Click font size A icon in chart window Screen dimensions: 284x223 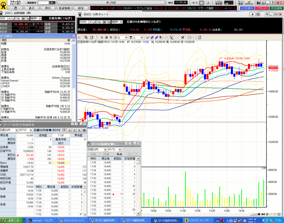[252, 14]
